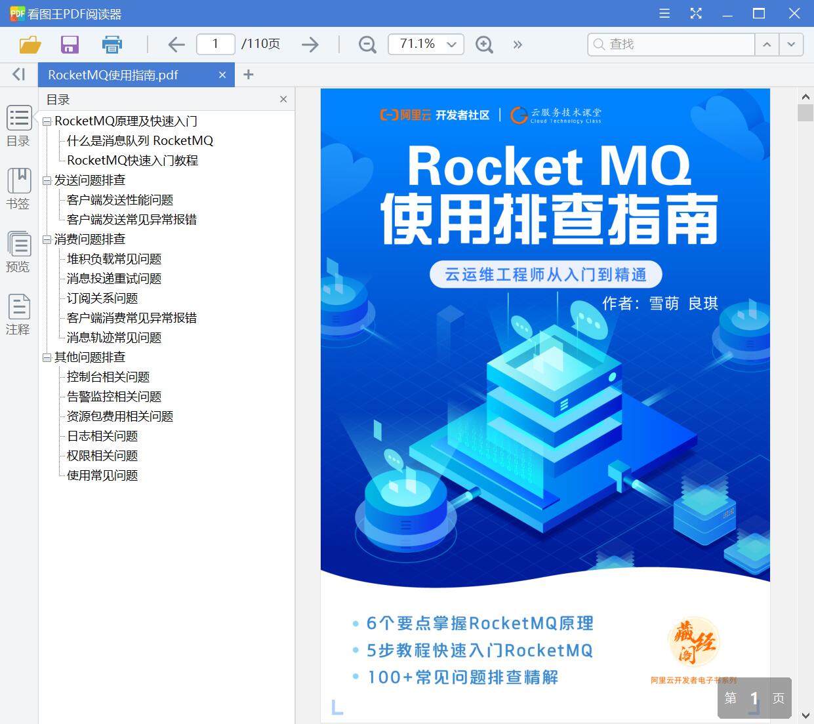Image resolution: width=814 pixels, height=724 pixels.
Task: Click the vertical scrollbar up arrow
Action: (805, 97)
